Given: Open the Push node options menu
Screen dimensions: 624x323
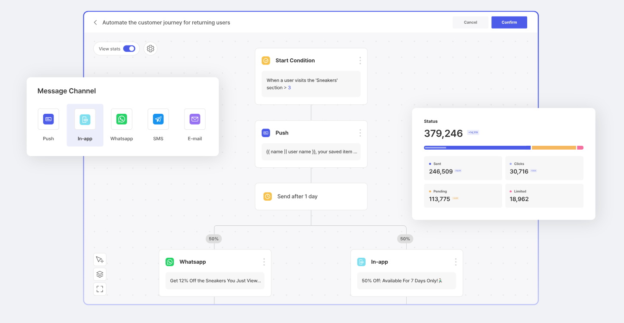Looking at the screenshot, I should 360,133.
